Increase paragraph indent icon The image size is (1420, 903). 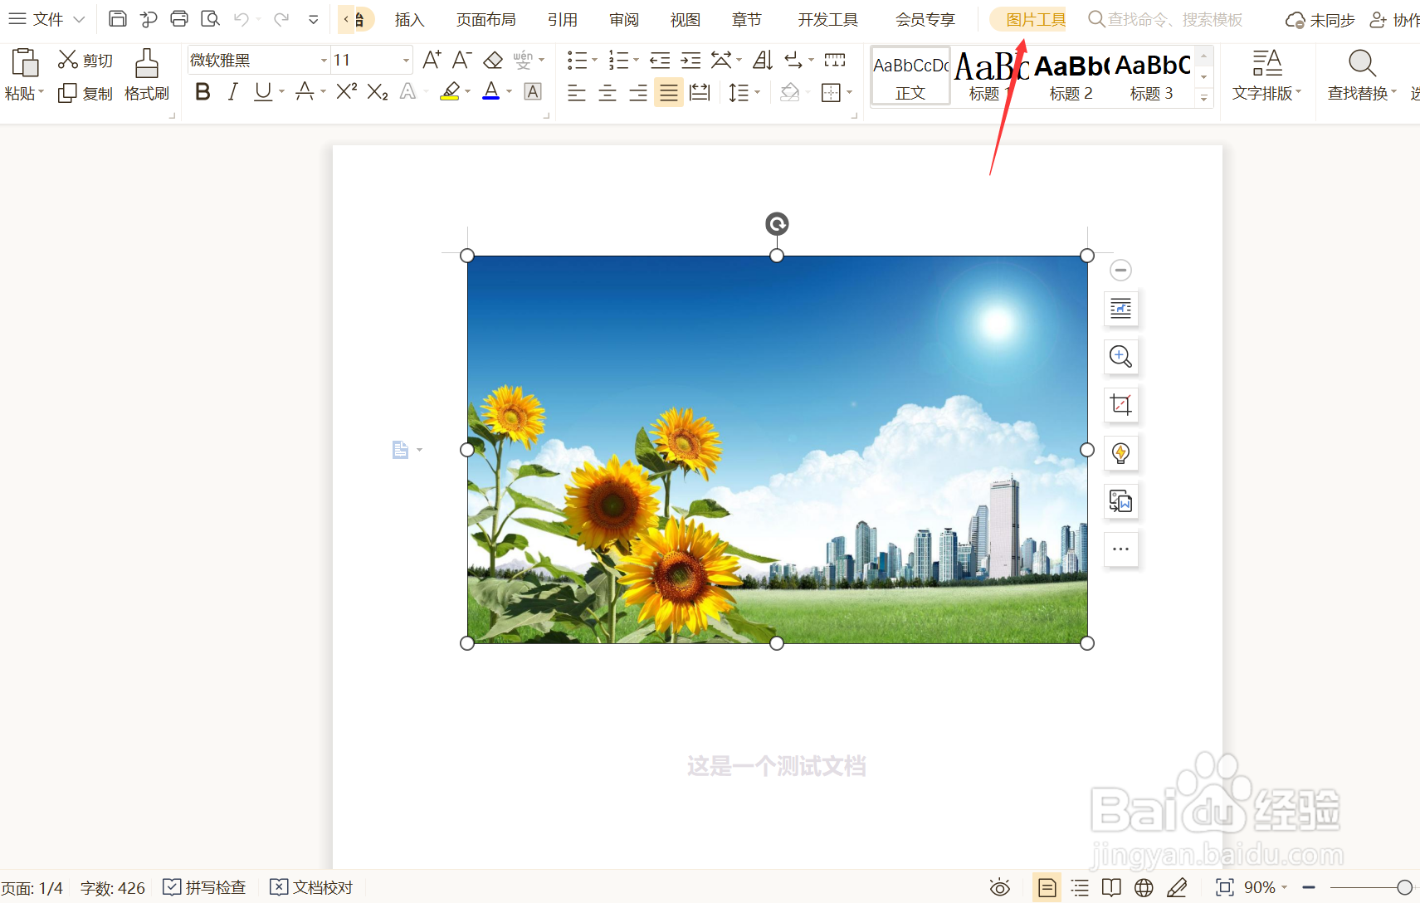(690, 60)
